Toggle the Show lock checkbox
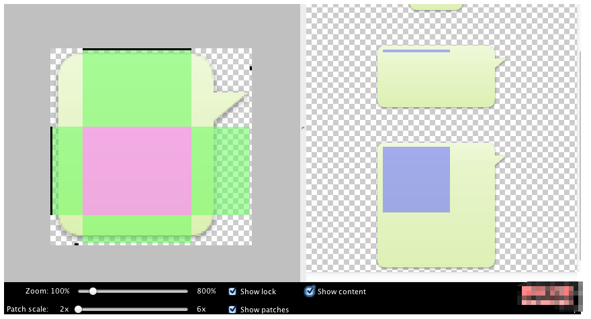 click(x=232, y=292)
